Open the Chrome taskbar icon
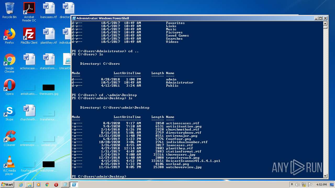335x188 pixels. [x=47, y=185]
